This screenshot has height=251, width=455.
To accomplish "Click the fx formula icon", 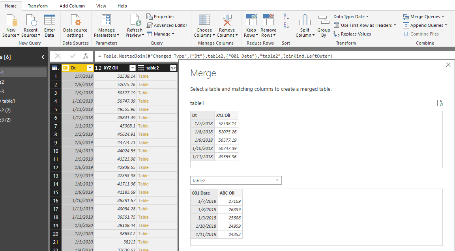I will point(86,56).
